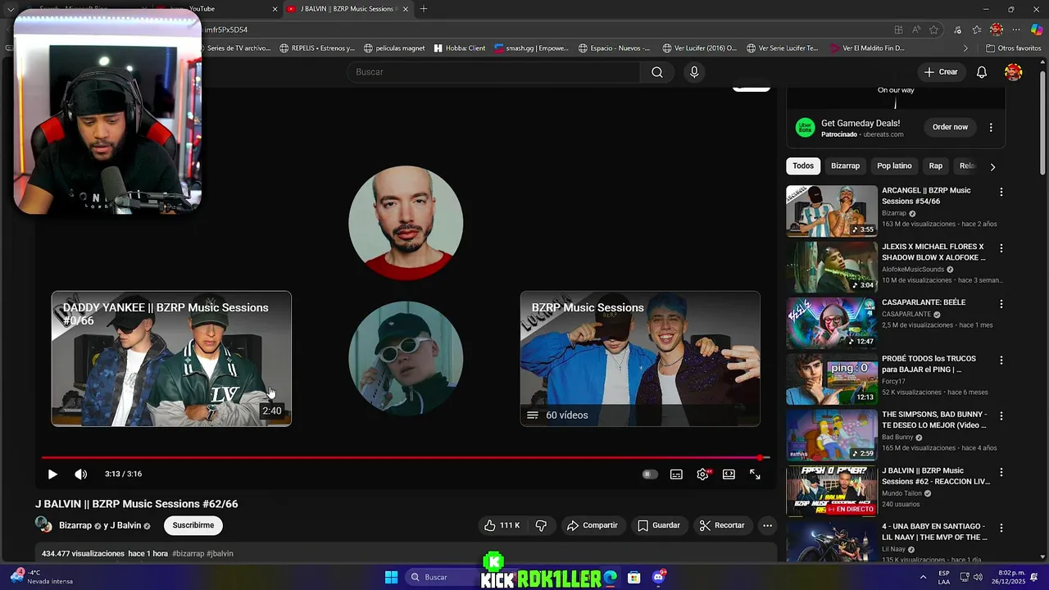Select the Todos filter chip

coord(803,166)
